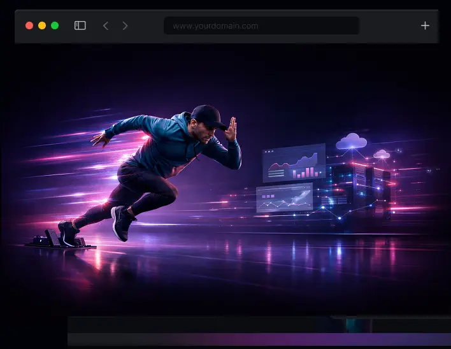Click the large cloud icon above servers
This screenshot has height=349, width=451.
click(352, 141)
